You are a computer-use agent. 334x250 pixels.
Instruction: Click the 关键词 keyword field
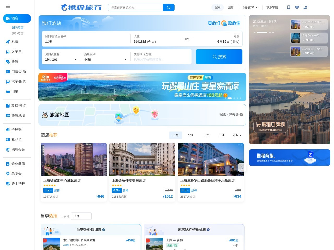coord(161,57)
